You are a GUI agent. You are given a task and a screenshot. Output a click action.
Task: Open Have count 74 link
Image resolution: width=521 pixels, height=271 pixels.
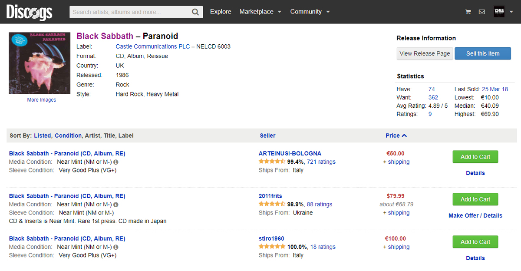pyautogui.click(x=432, y=89)
